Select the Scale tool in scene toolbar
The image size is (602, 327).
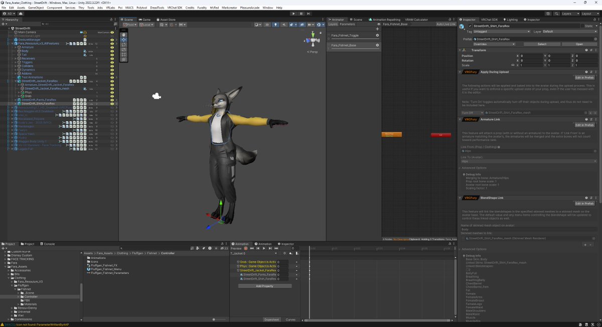(x=124, y=50)
